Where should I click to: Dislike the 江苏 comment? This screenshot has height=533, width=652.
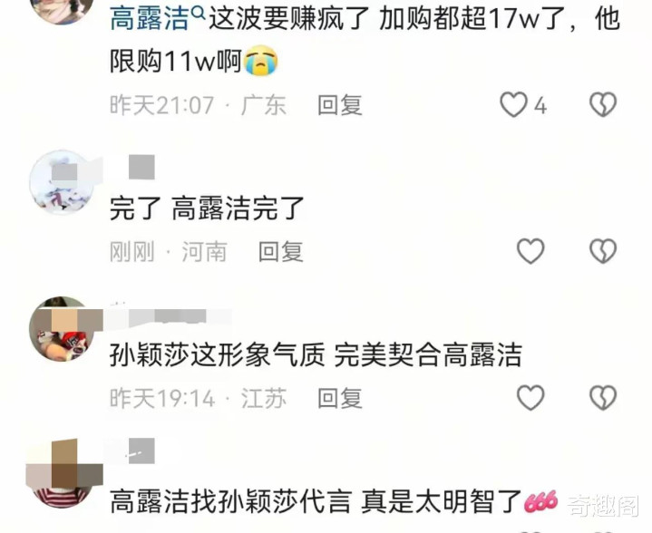coord(603,398)
